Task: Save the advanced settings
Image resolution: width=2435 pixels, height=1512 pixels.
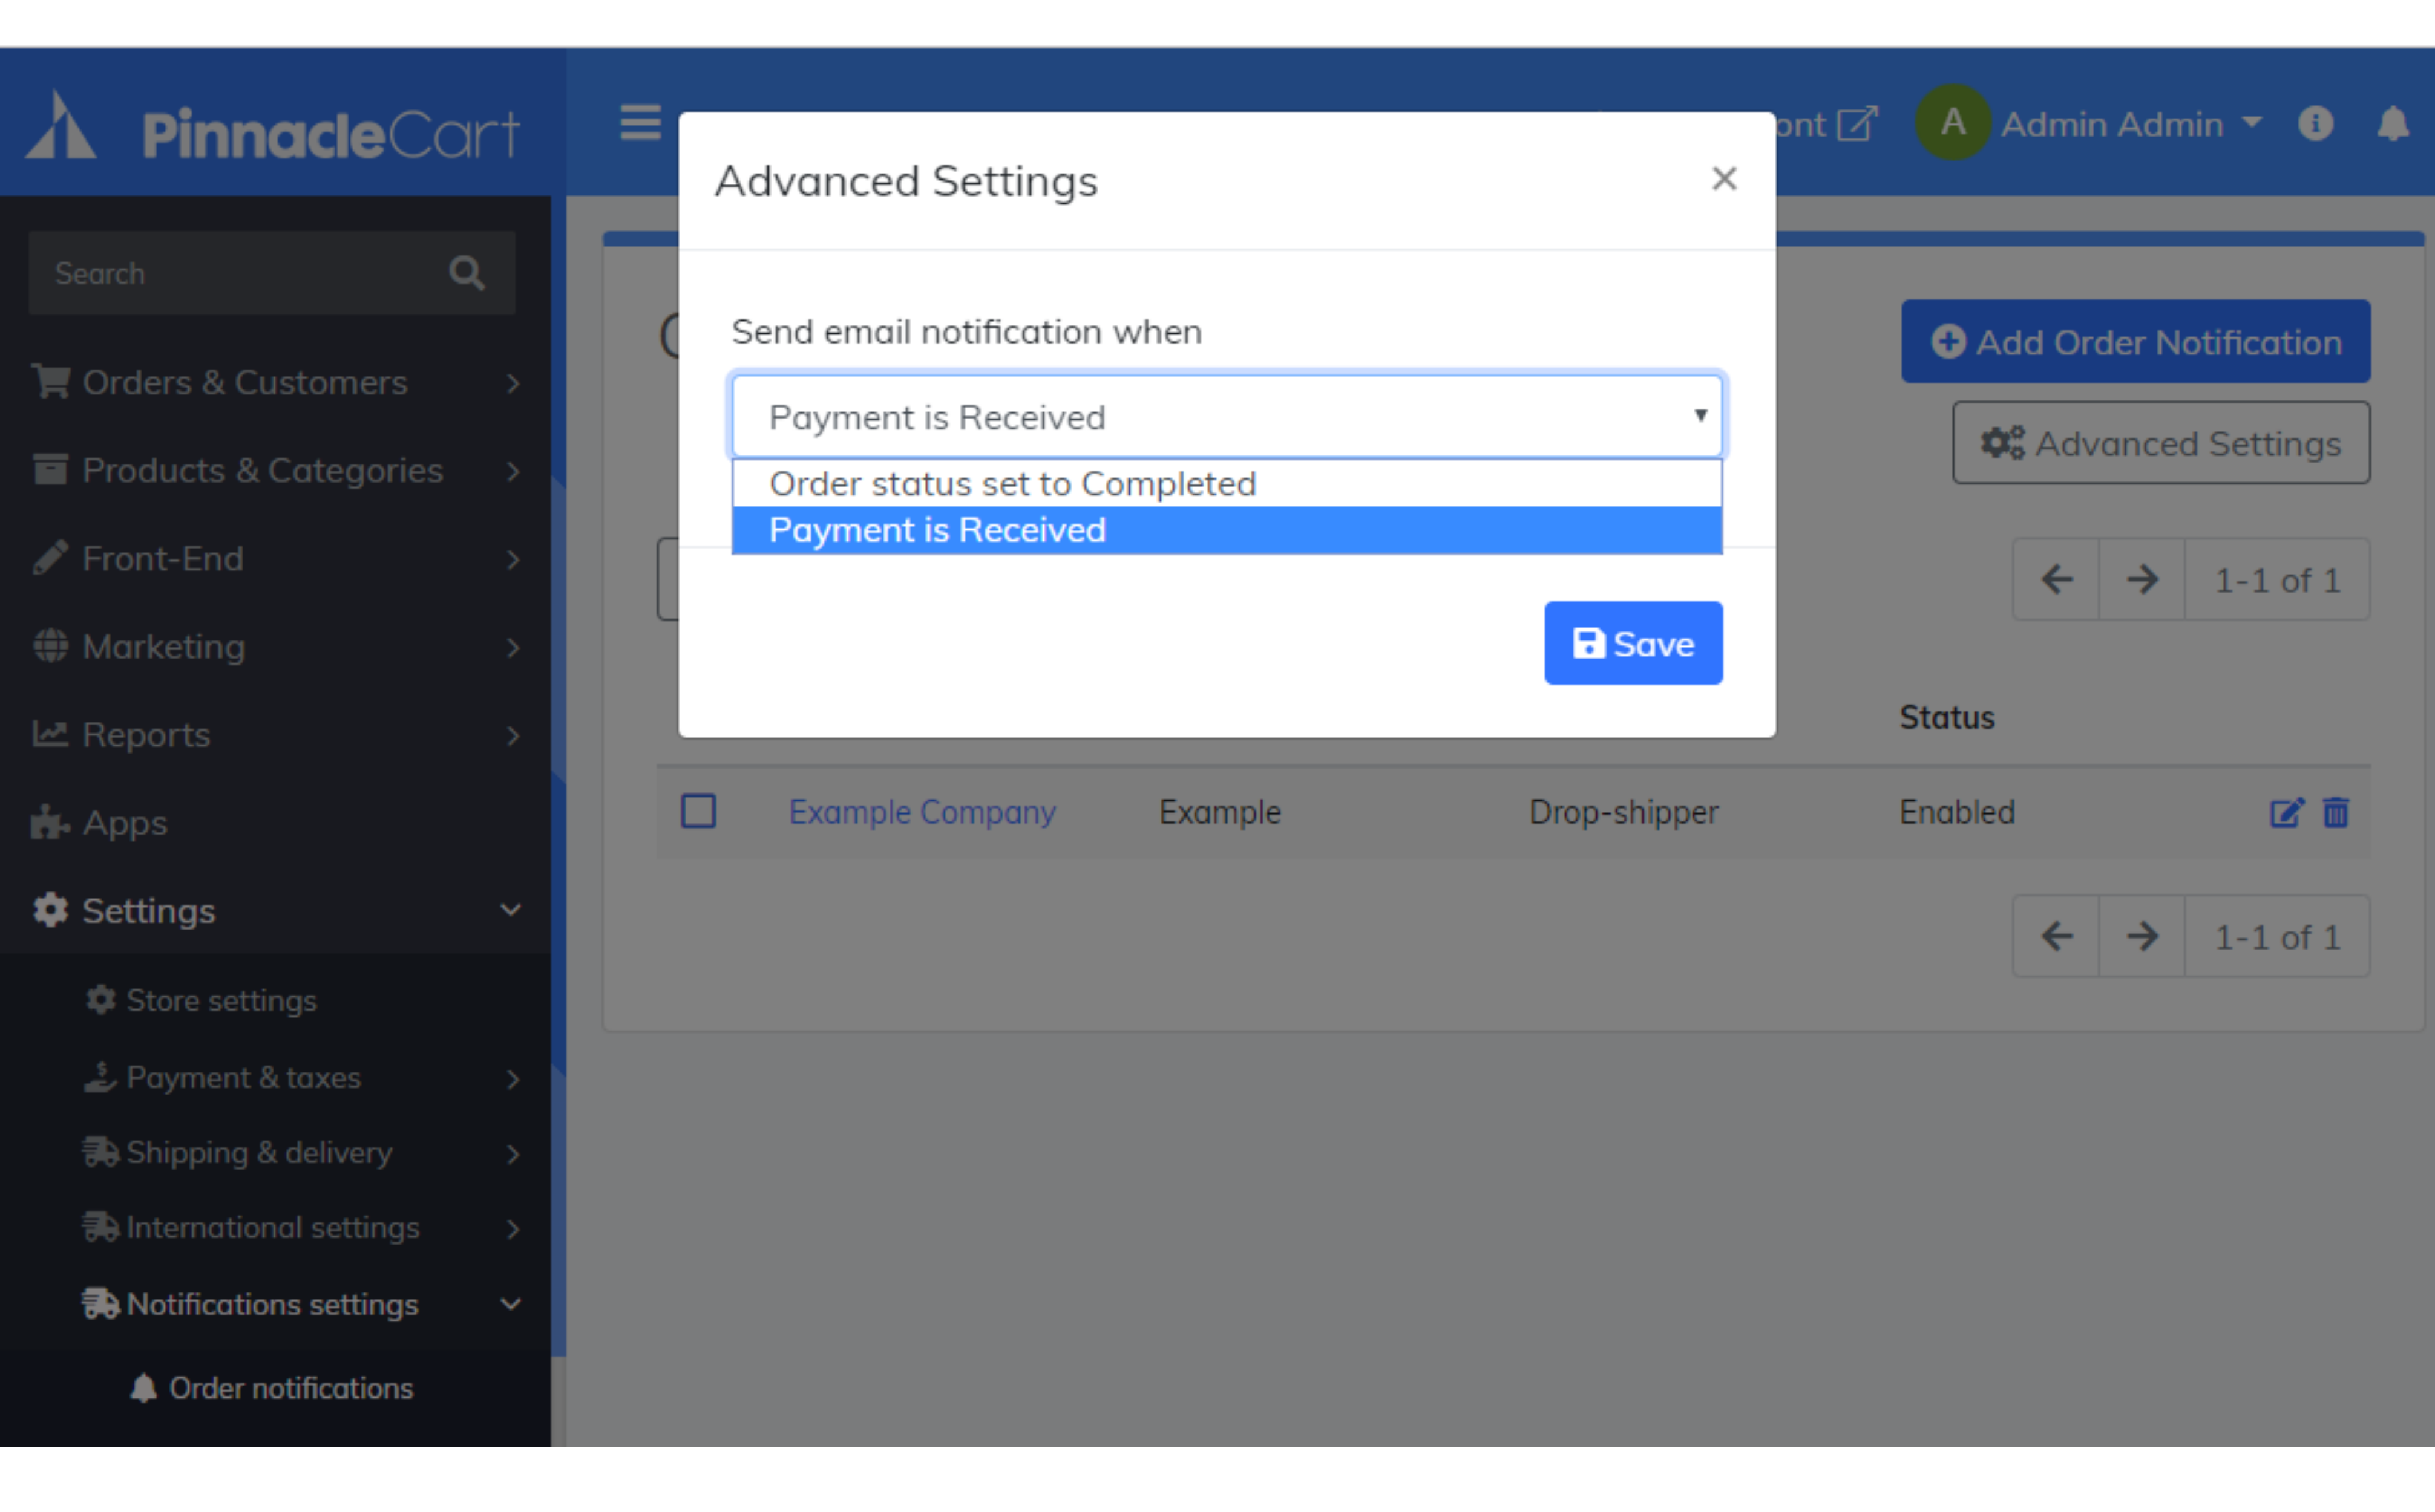Action: click(x=1633, y=643)
